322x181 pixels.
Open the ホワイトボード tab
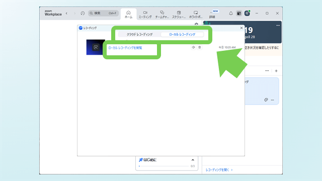pos(196,15)
